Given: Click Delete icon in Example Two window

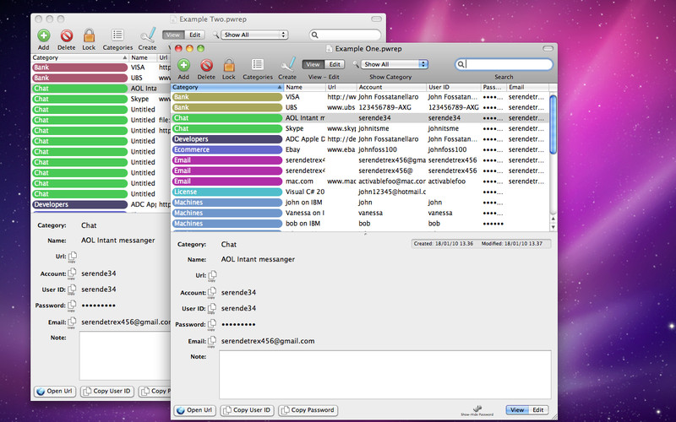Looking at the screenshot, I should click(67, 35).
